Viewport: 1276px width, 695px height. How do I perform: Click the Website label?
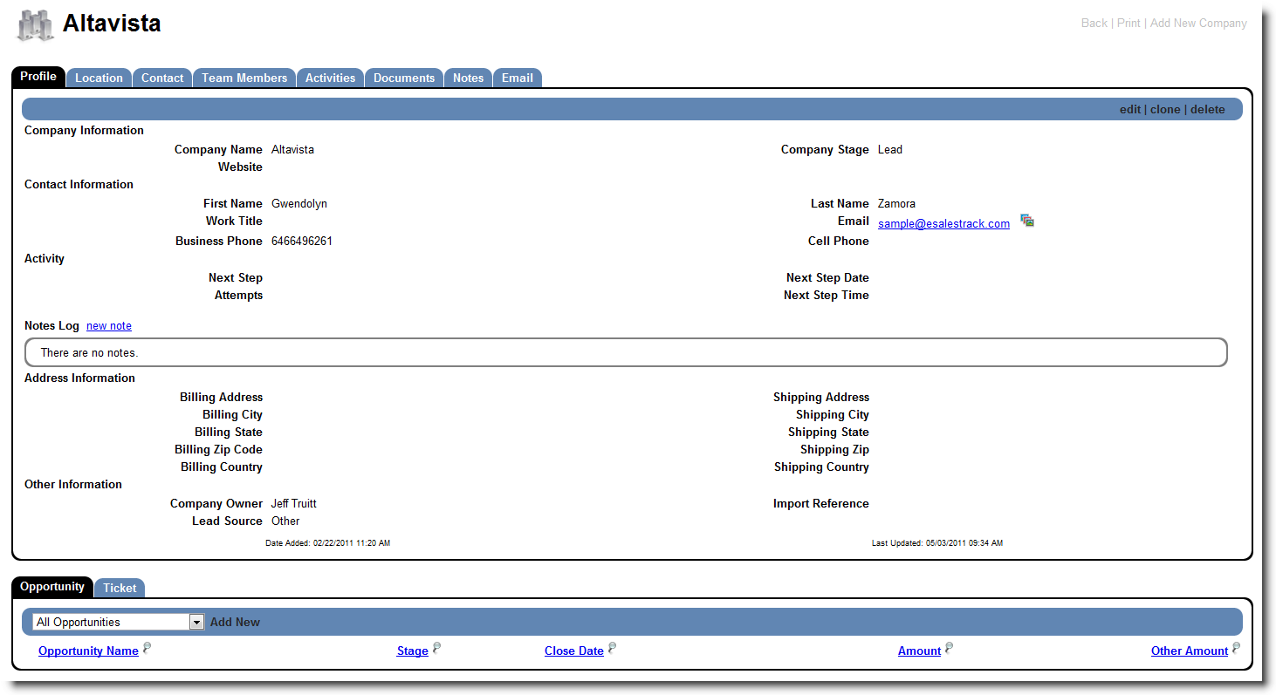point(240,167)
